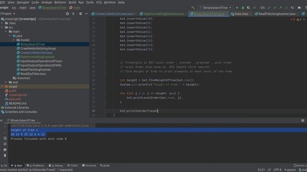Click scroll to end icon in Run console
Screen dimensions: 307x172
(x=5, y=144)
